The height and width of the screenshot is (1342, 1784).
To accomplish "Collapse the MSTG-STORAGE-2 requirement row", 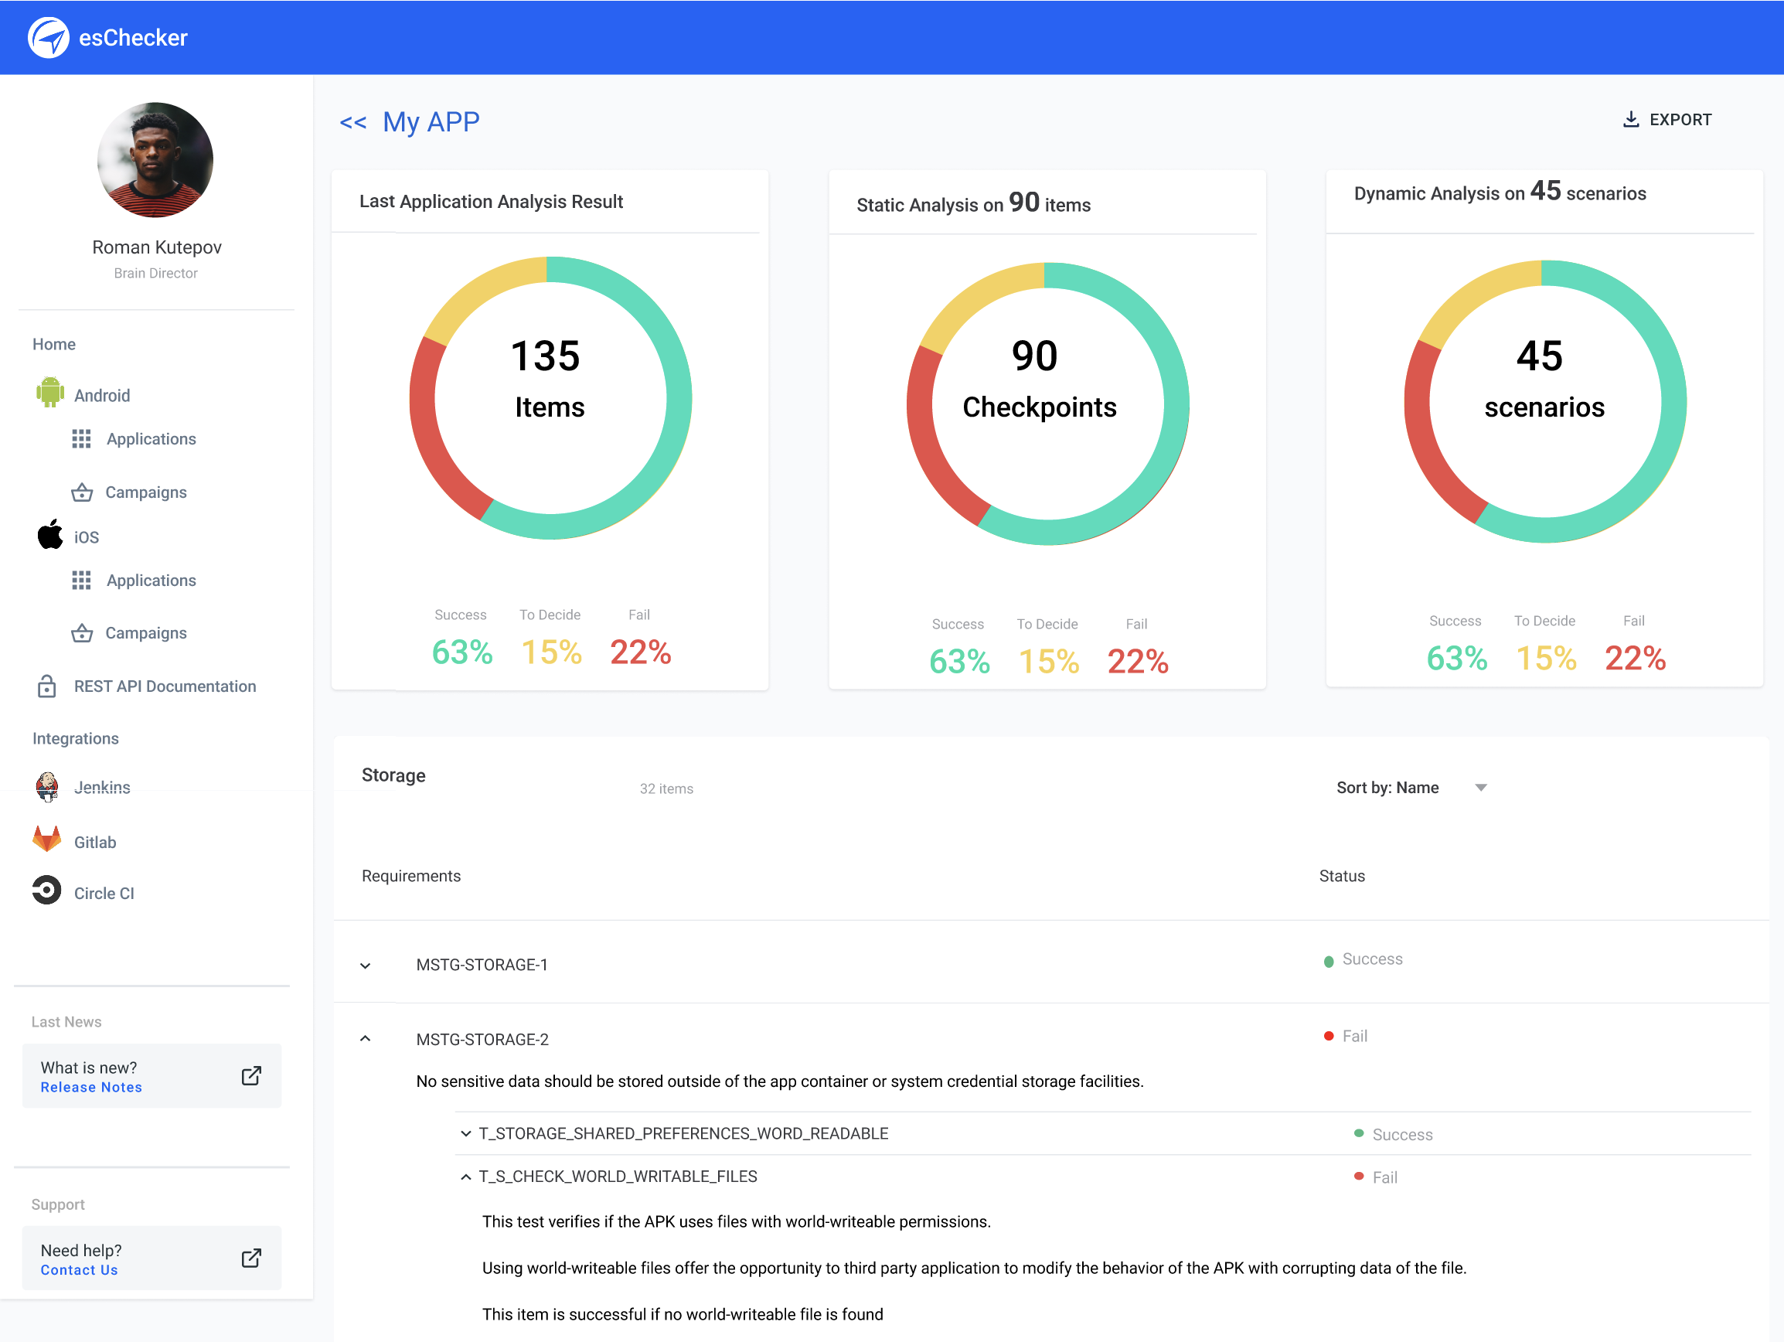I will 366,1039.
